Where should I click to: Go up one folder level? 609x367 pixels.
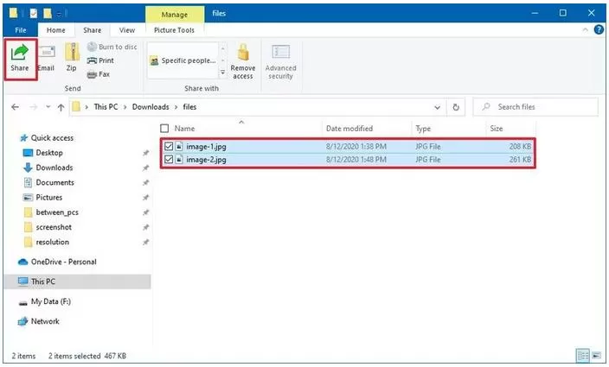tap(61, 107)
